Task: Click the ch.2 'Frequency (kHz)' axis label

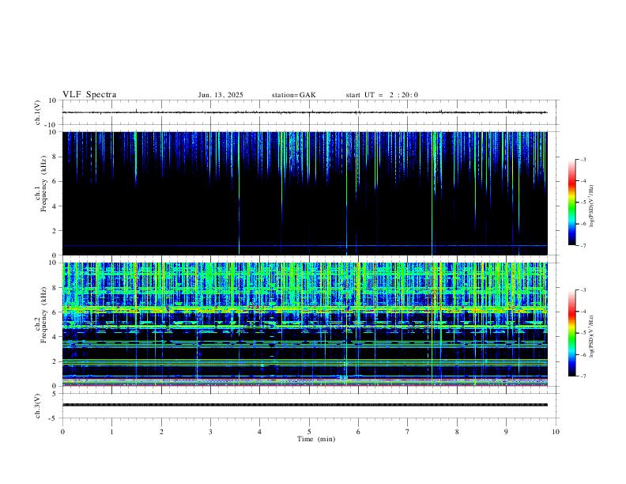Action: click(43, 315)
